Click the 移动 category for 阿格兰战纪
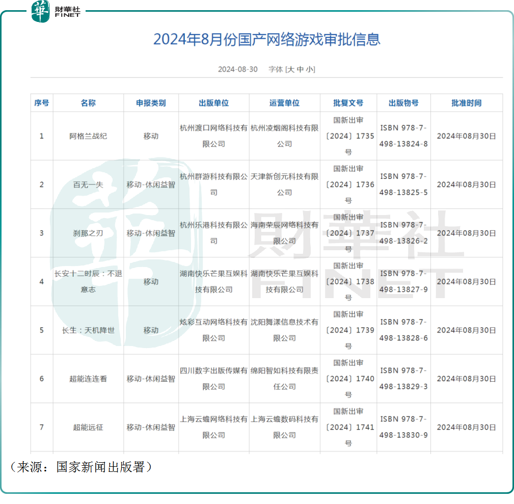 pyautogui.click(x=151, y=136)
